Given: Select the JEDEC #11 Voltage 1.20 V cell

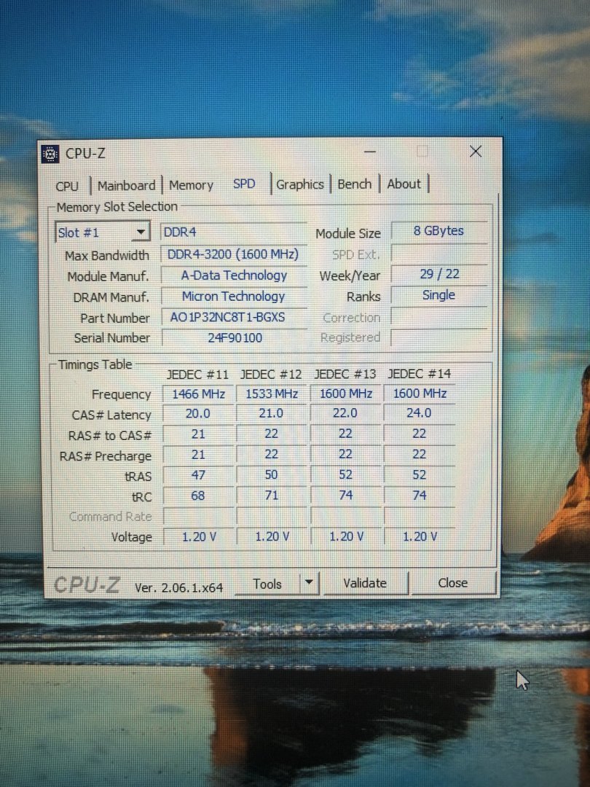Looking at the screenshot, I should pos(199,537).
